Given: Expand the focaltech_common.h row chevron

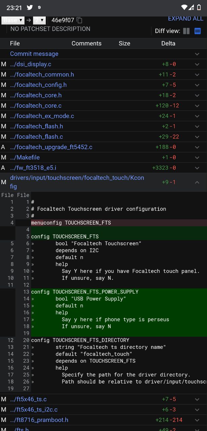Looking at the screenshot, I should [197, 75].
